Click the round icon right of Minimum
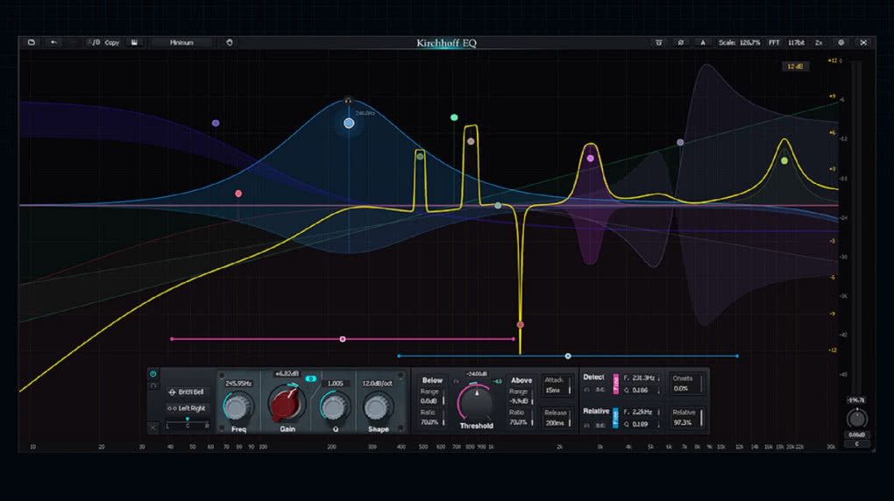This screenshot has width=894, height=501. tap(230, 42)
